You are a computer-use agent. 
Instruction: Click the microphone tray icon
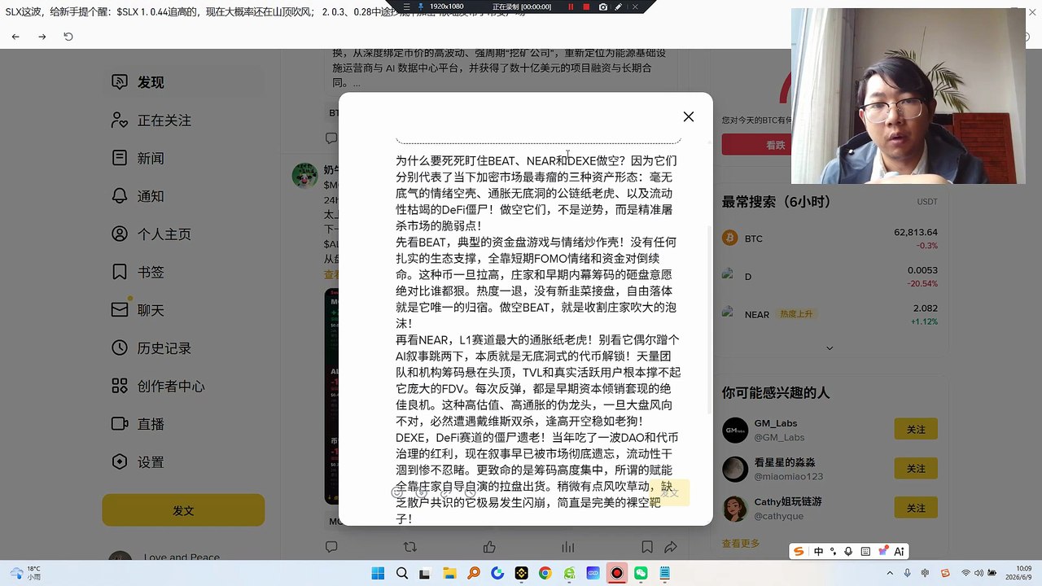(907, 574)
